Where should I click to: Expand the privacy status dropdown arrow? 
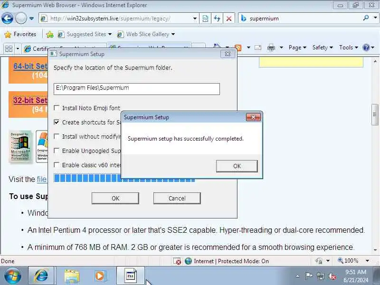point(328,261)
